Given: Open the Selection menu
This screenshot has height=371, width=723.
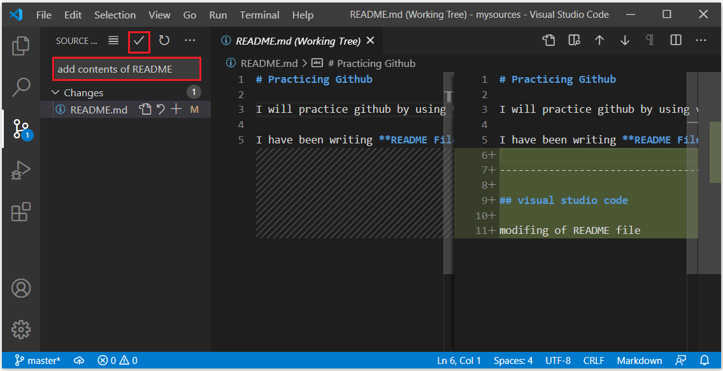Looking at the screenshot, I should click(x=115, y=15).
